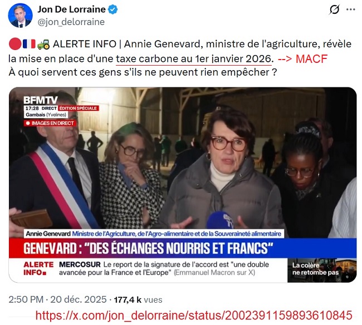Click the Jon De Lorraine display name
The height and width of the screenshot is (325, 362).
click(71, 9)
